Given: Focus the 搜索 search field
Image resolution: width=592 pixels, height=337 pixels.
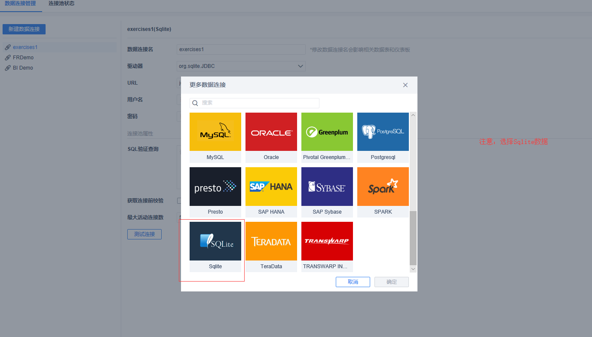Looking at the screenshot, I should [255, 103].
